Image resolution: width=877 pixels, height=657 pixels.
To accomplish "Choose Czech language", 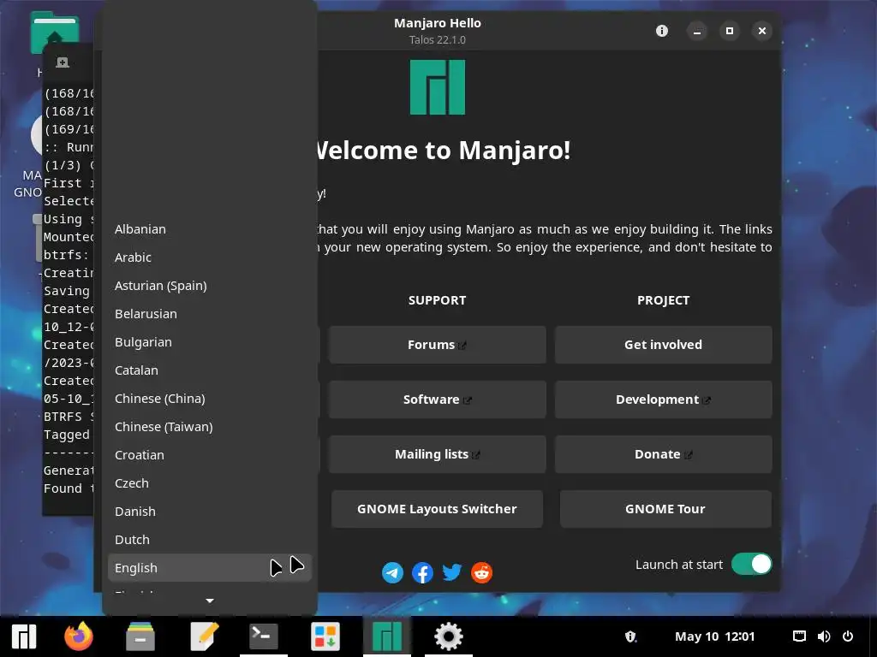I will [x=209, y=483].
